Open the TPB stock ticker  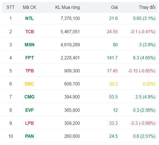click(29, 71)
